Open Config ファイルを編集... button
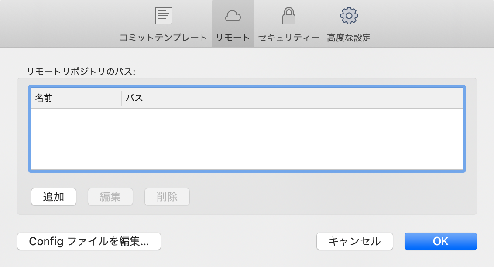This screenshot has height=267, width=494. coord(89,241)
